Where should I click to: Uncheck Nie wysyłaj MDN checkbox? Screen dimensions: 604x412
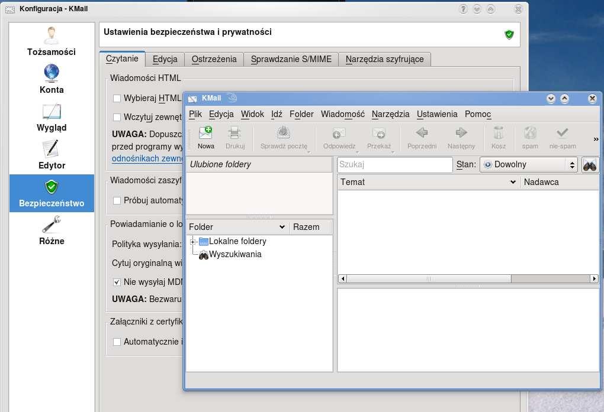(x=117, y=282)
